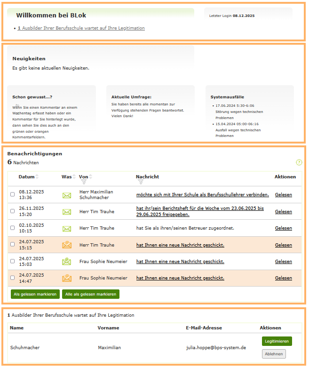The height and width of the screenshot is (368, 309).
Task: Open the new message from Sophie Neumeier at 15:03
Action: pos(180,262)
